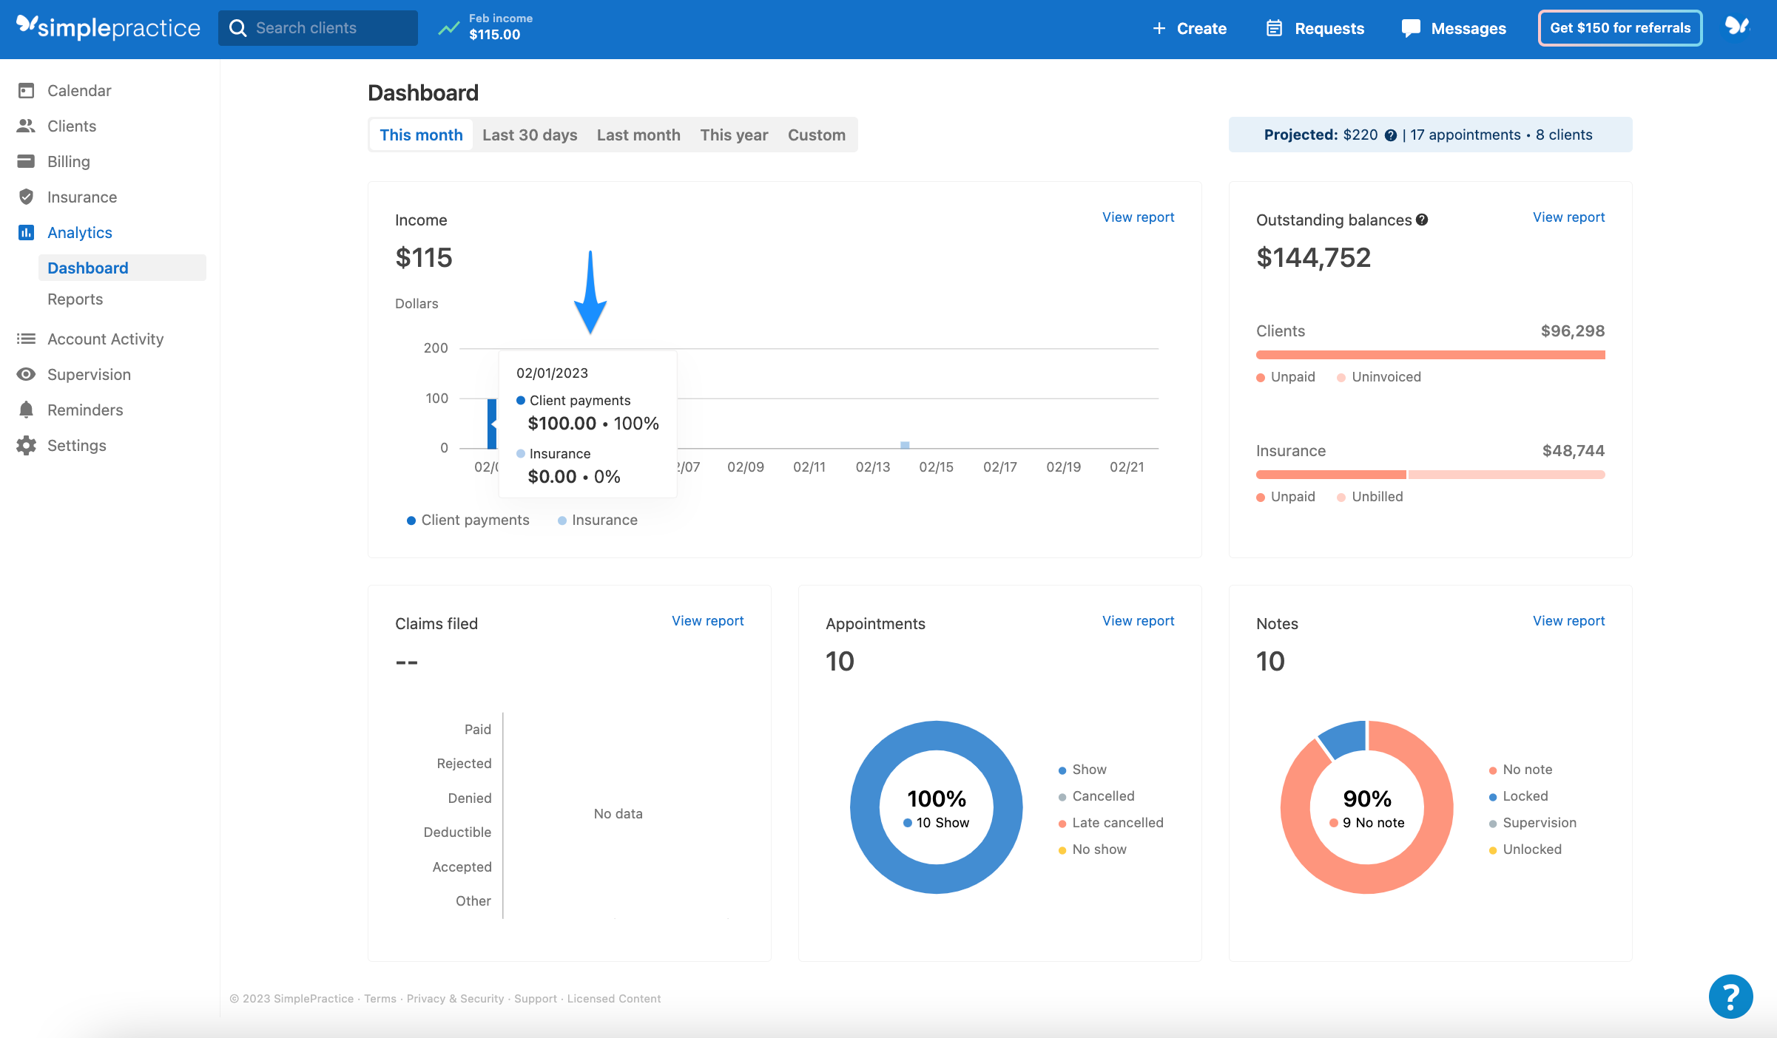This screenshot has width=1777, height=1038.
Task: Open the Settings section
Action: (76, 445)
